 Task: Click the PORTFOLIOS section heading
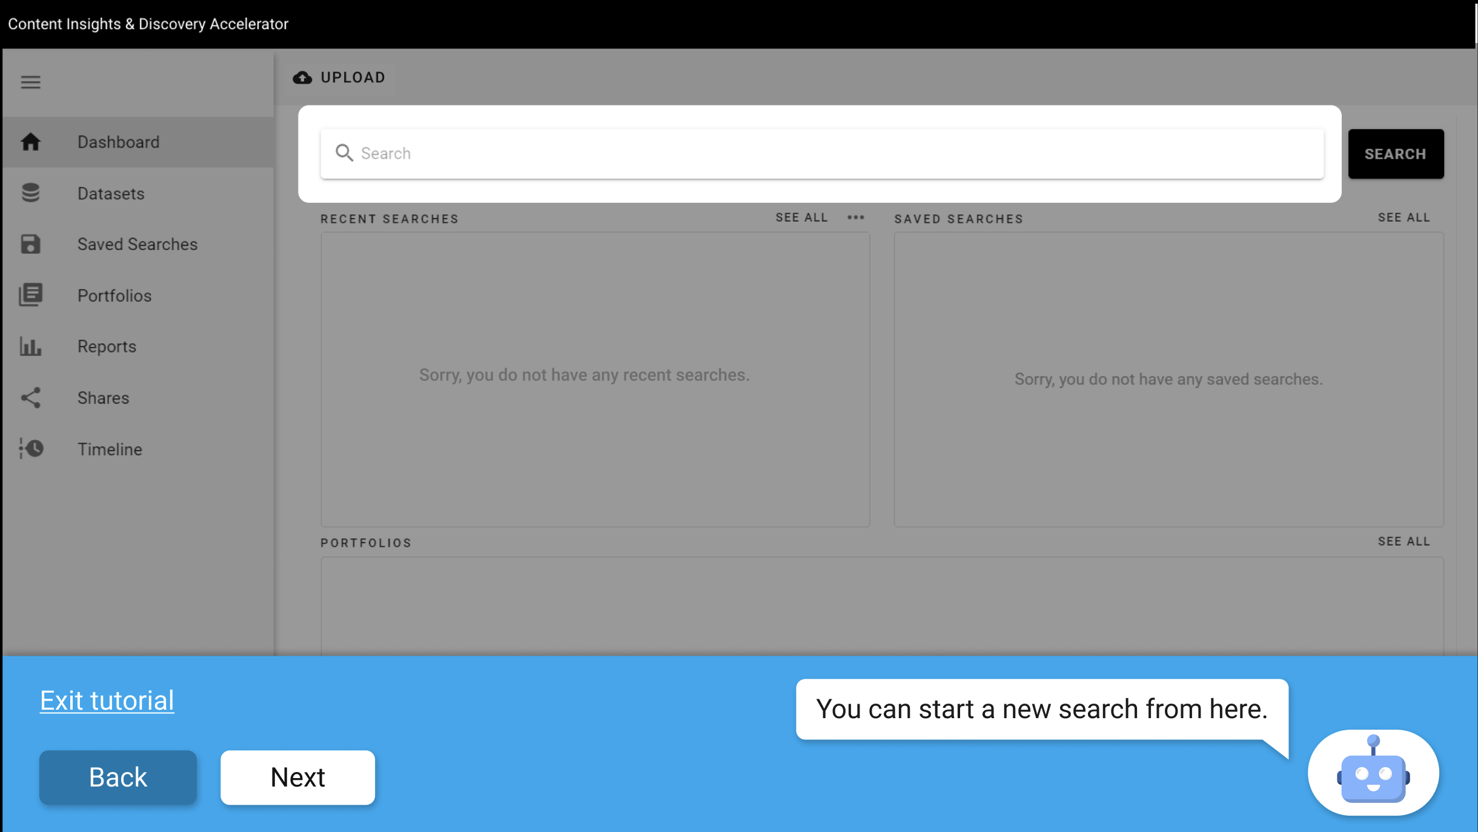tap(366, 543)
